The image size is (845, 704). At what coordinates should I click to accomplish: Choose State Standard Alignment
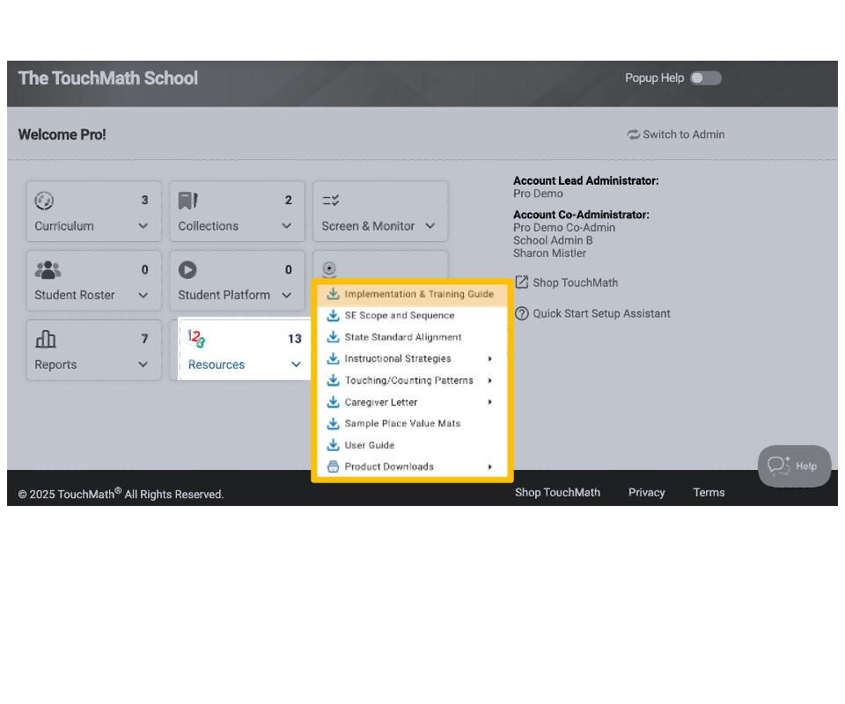pos(412,337)
